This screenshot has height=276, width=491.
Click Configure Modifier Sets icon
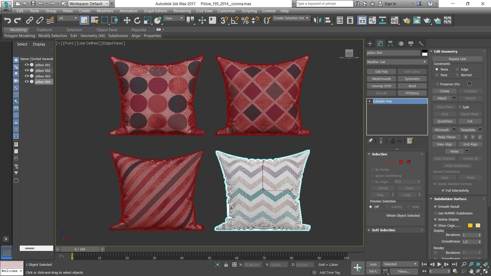tap(410, 141)
